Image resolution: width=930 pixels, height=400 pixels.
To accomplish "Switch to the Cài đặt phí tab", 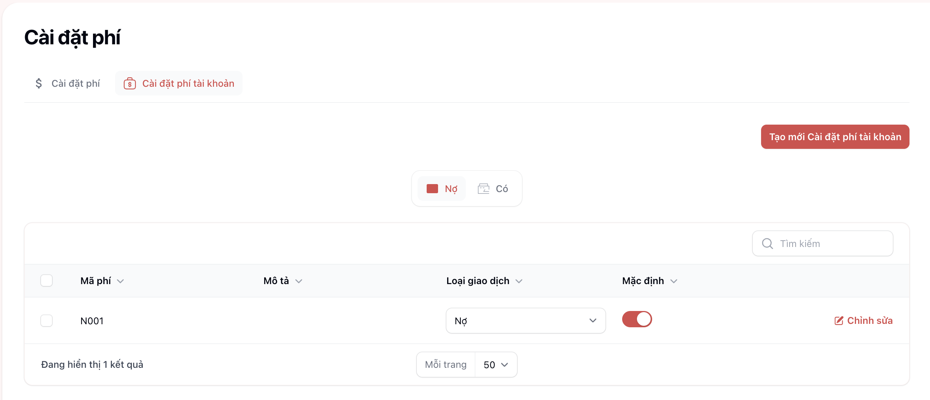I will click(68, 83).
